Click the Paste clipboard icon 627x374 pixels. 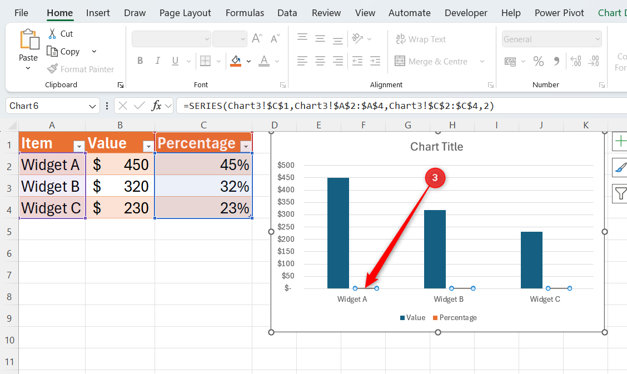pos(29,39)
